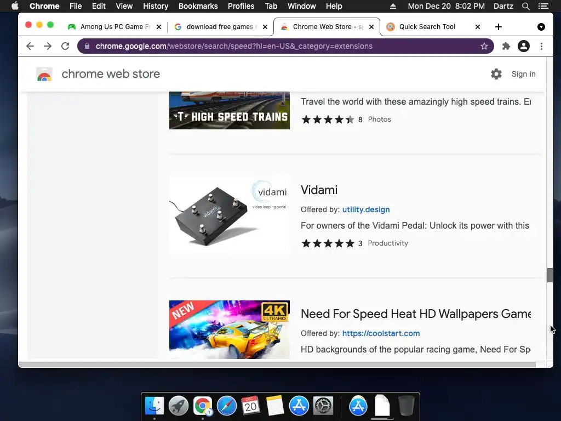This screenshot has width=561, height=421.
Task: Click the horizontal scrollbar at the bottom
Action: point(277,365)
